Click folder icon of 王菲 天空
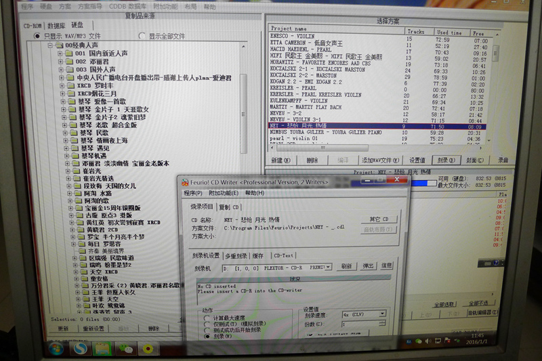Screen dimensions: 542x361 tap(86, 299)
